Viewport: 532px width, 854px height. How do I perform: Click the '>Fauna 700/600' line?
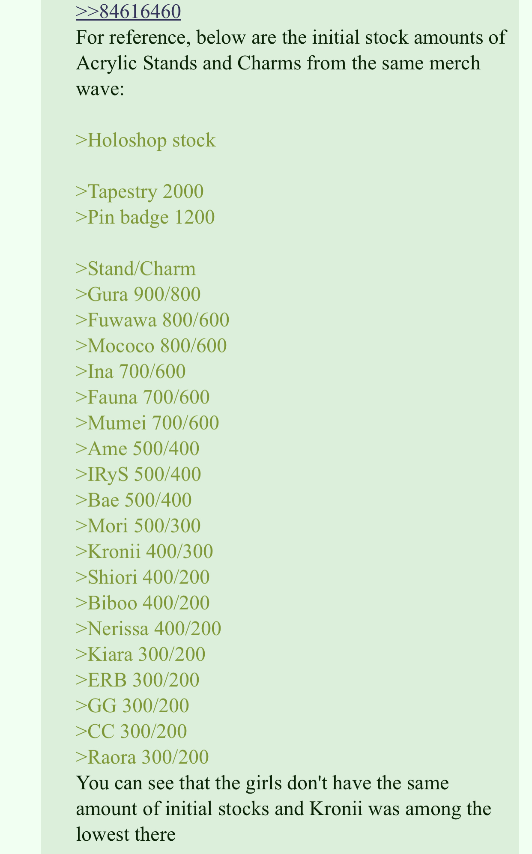[x=143, y=397]
